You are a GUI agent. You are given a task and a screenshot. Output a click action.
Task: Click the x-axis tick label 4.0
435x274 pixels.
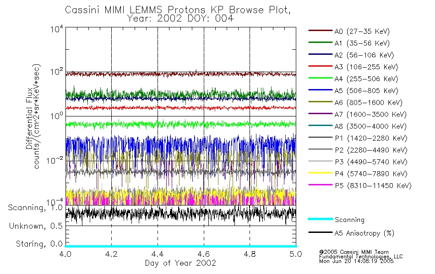click(x=65, y=254)
